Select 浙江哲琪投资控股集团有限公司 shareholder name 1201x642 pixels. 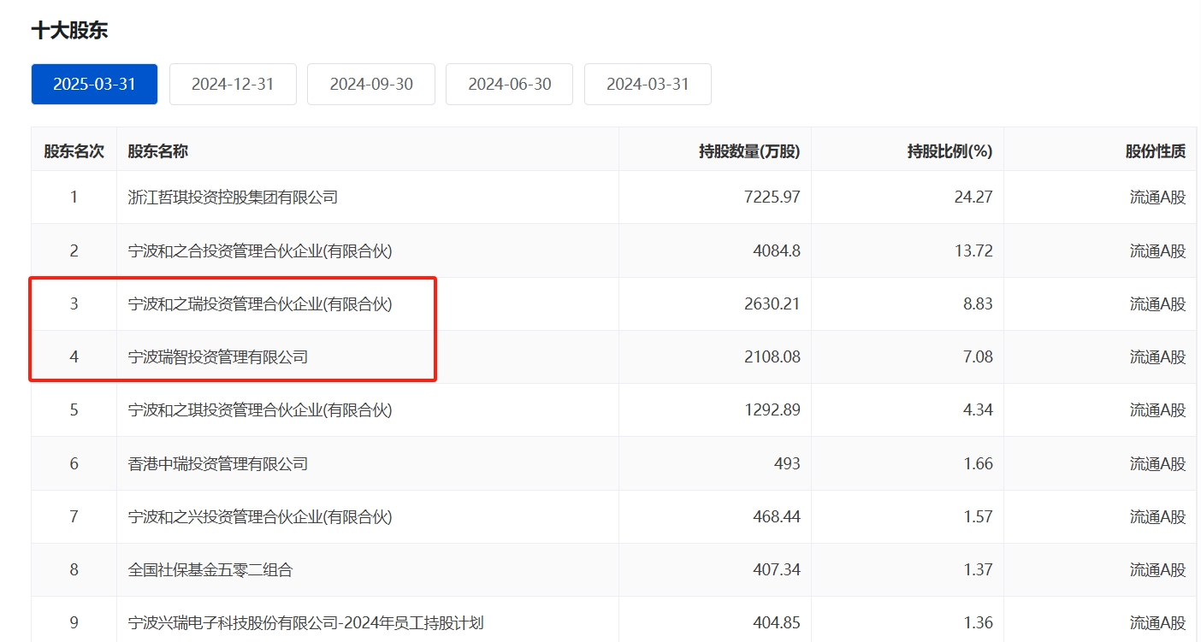tap(233, 197)
